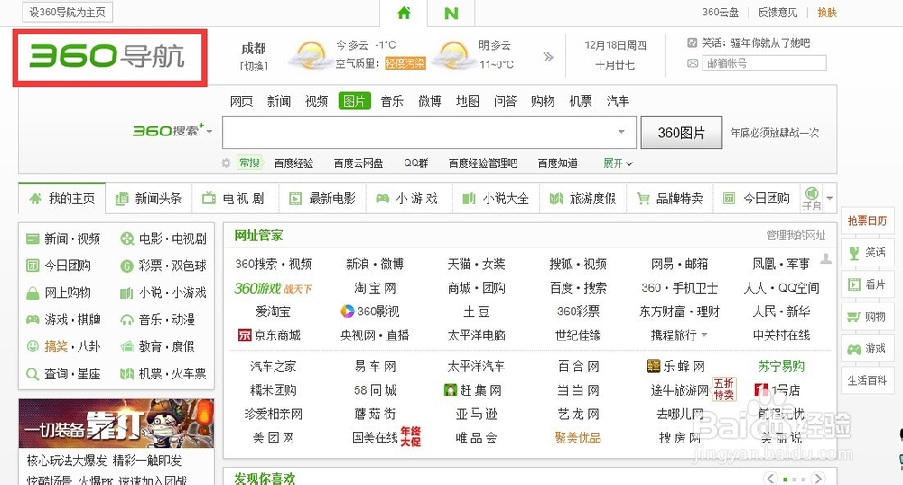Click 设360导航为主页 button
Screen dimensions: 903x485
pyautogui.click(x=68, y=12)
